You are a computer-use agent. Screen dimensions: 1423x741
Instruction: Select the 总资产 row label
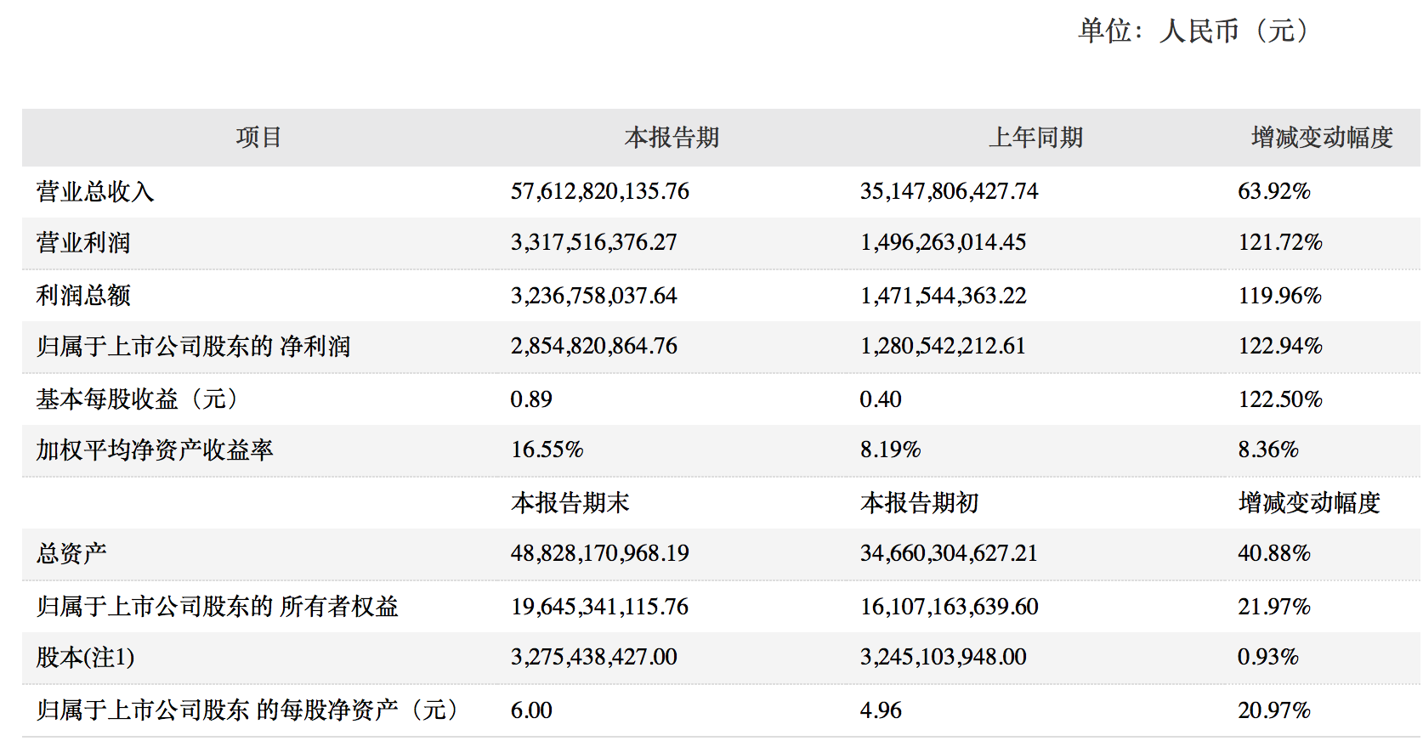(x=71, y=554)
